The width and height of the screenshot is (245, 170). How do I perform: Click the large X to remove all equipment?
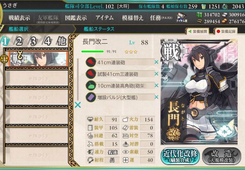pos(78,105)
